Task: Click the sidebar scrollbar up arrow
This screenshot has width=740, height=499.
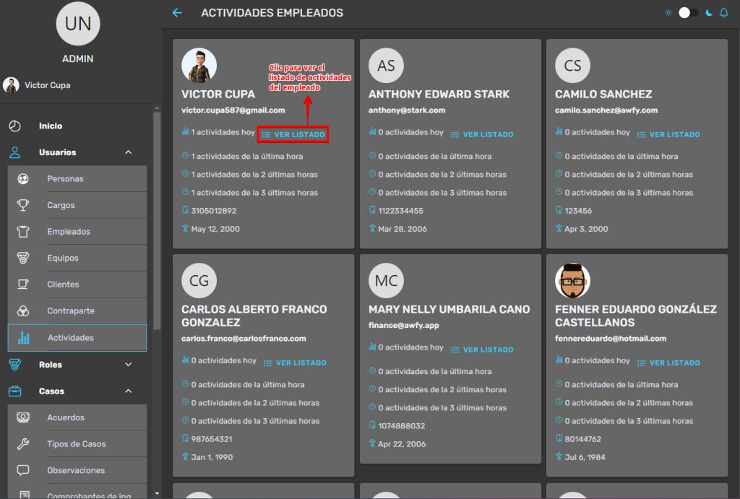Action: pos(157,108)
